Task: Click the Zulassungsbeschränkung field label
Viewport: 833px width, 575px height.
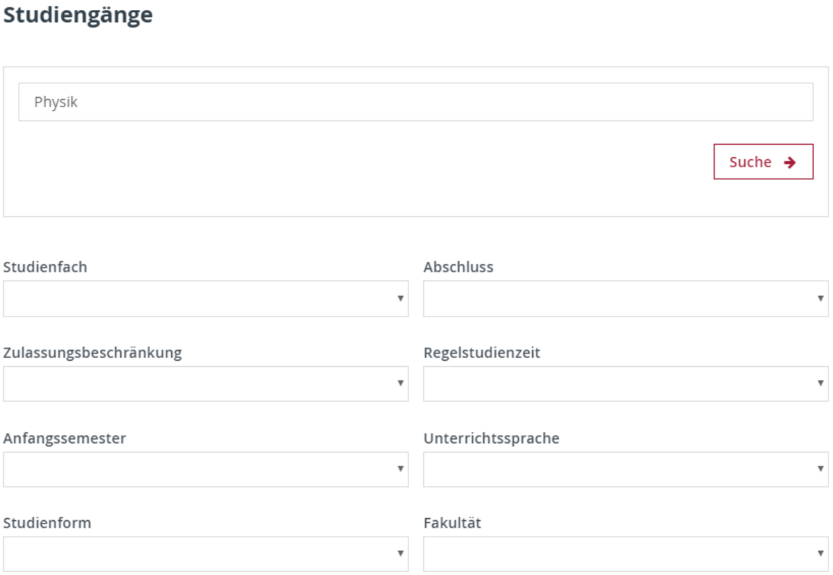Action: point(93,353)
